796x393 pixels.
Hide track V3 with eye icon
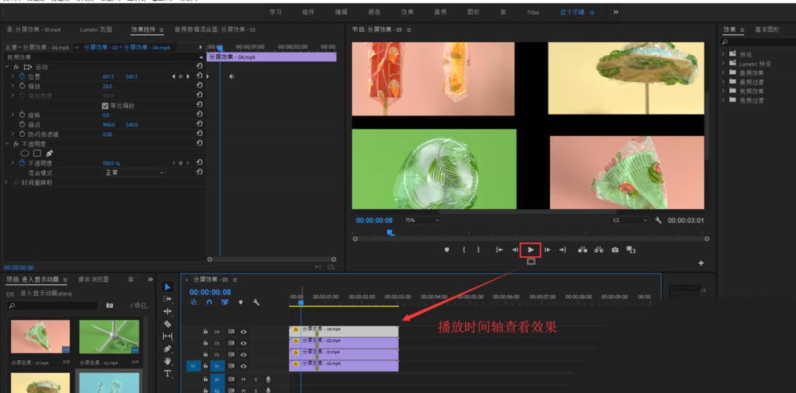[244, 343]
